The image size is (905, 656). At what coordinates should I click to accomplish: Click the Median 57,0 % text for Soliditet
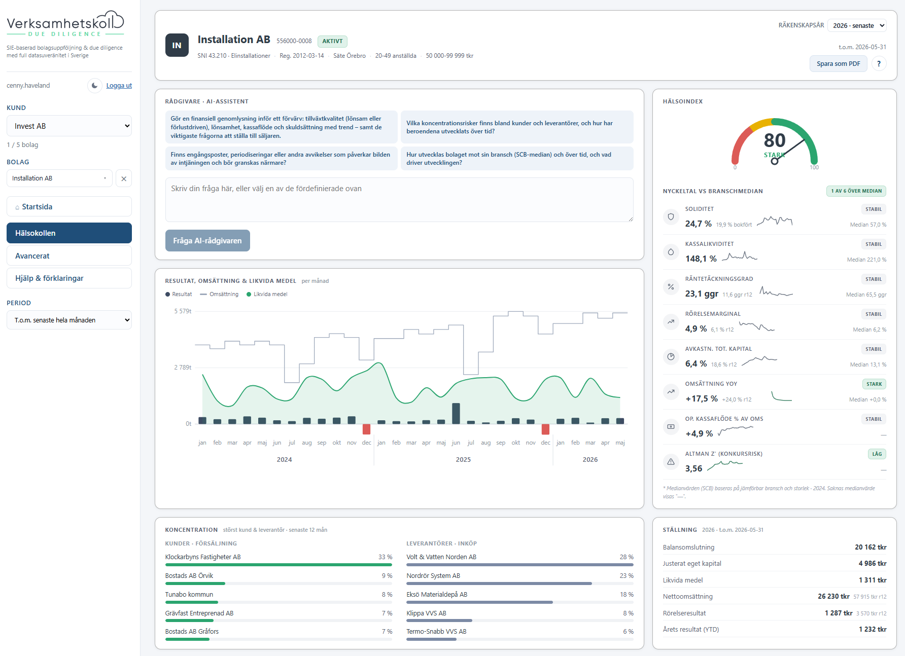868,225
